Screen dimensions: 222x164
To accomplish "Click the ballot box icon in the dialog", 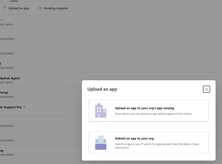I will coord(101,143).
